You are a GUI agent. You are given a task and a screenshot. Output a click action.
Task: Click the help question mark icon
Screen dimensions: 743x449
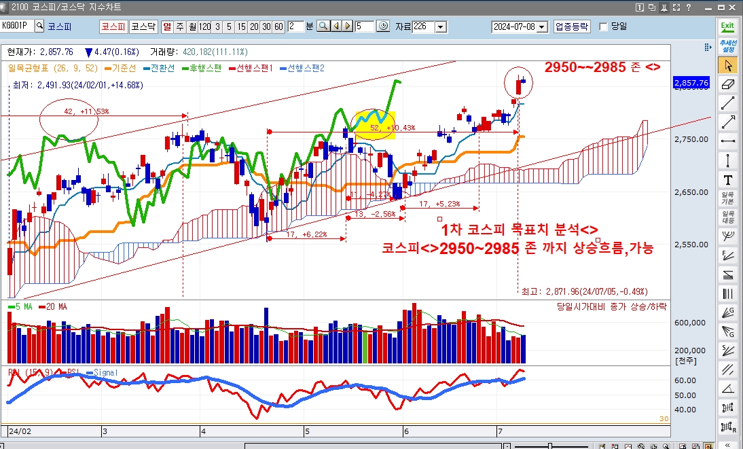point(689,7)
